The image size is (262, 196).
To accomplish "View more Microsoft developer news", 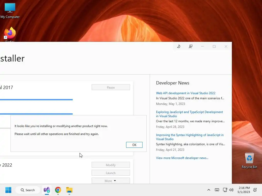I will click(x=182, y=158).
